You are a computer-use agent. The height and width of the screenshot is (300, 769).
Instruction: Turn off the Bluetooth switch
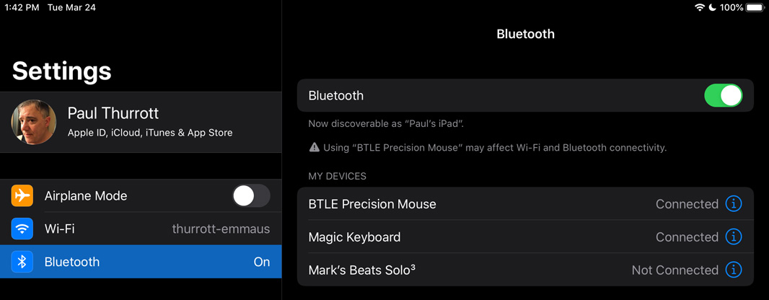point(723,96)
